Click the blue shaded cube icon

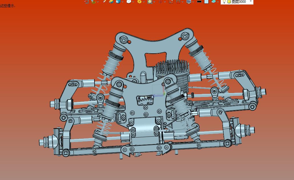118,1
